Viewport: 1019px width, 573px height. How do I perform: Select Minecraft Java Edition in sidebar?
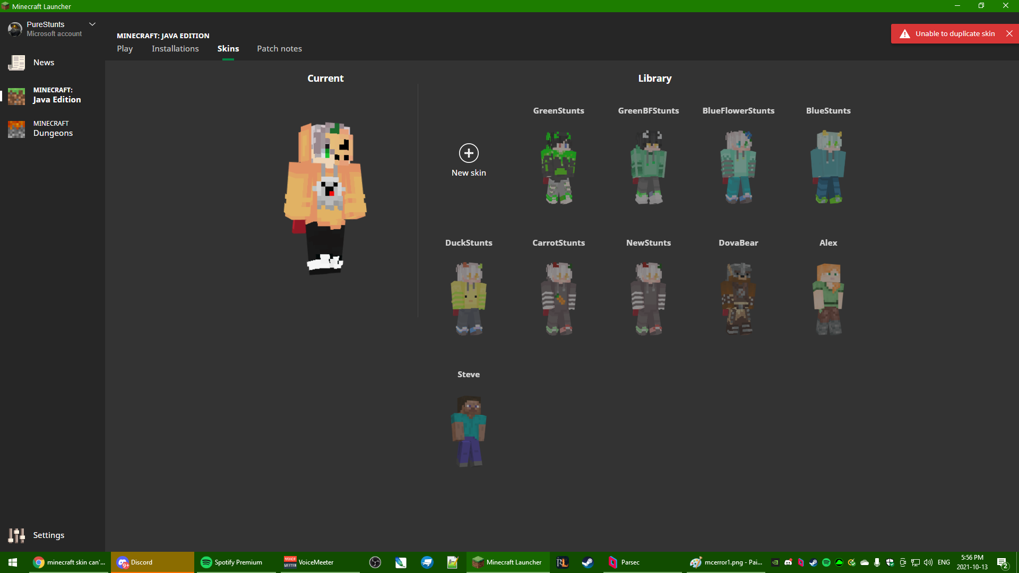click(52, 95)
